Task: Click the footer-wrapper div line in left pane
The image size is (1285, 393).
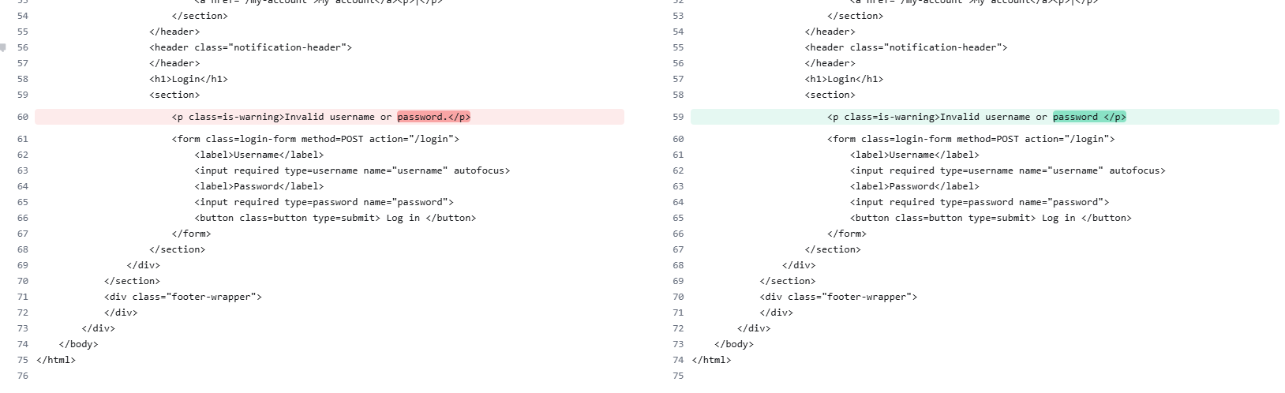Action: (x=182, y=297)
